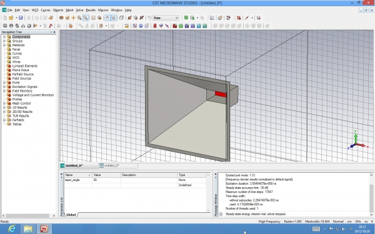Select Plane Wave in navigation tree
The height and width of the screenshot is (234, 375).
(x=21, y=70)
